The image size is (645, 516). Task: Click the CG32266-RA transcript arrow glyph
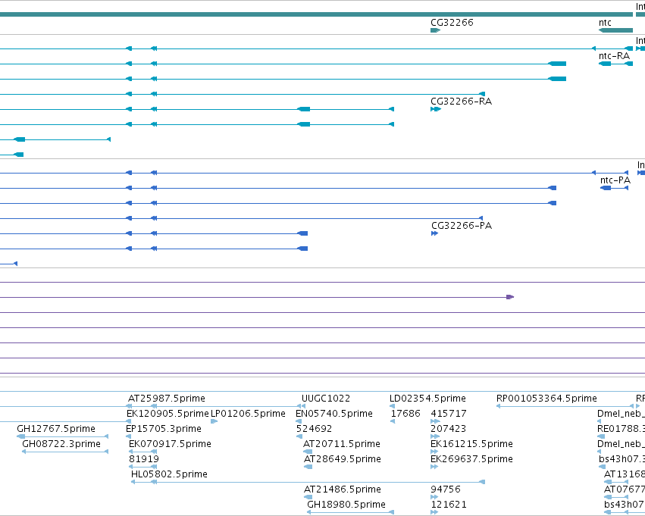[x=436, y=109]
